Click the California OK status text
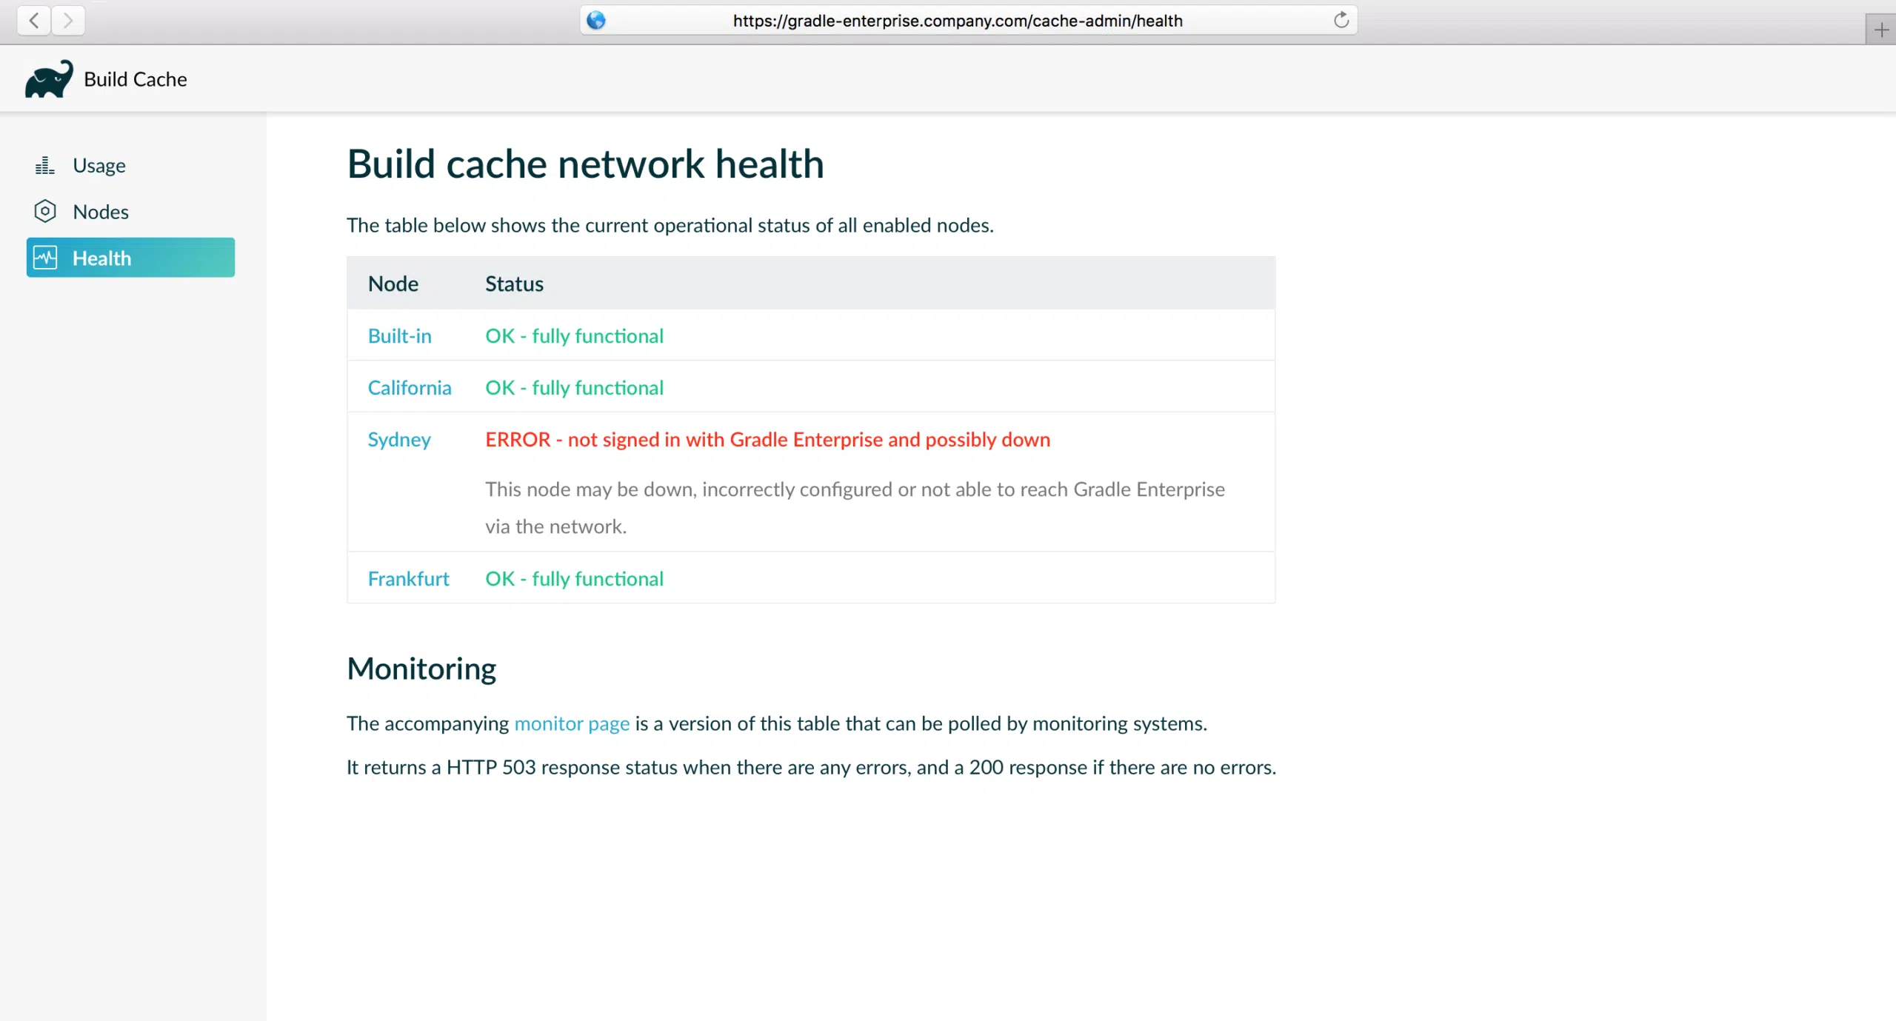This screenshot has width=1896, height=1021. point(574,387)
